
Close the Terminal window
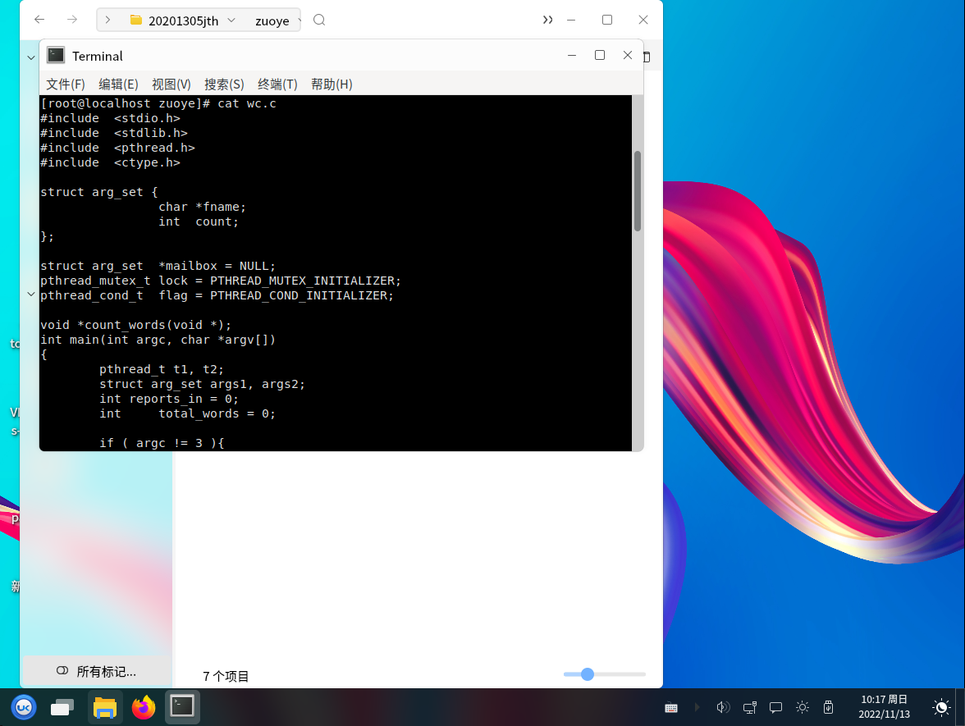[x=627, y=56]
